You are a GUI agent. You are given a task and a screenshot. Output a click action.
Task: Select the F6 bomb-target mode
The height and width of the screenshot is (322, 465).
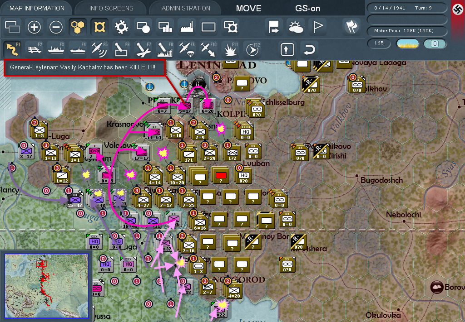point(122,49)
